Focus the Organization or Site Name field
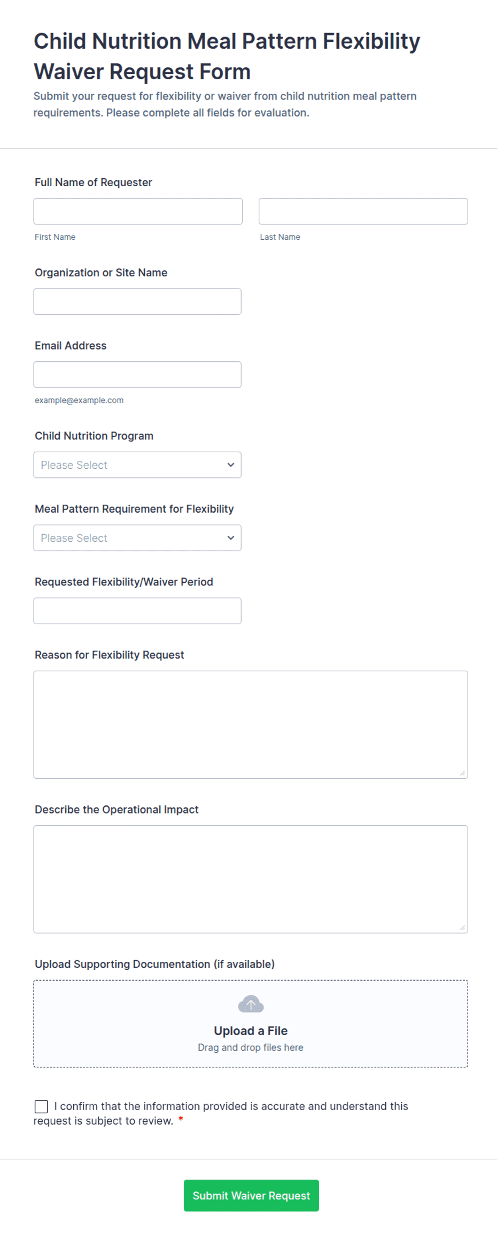 pyautogui.click(x=137, y=302)
